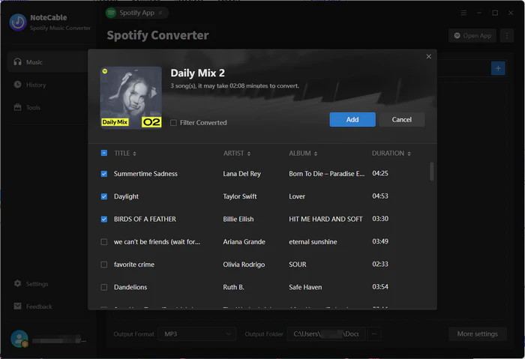
Task: Sort songs by TITLE column
Action: click(x=125, y=153)
